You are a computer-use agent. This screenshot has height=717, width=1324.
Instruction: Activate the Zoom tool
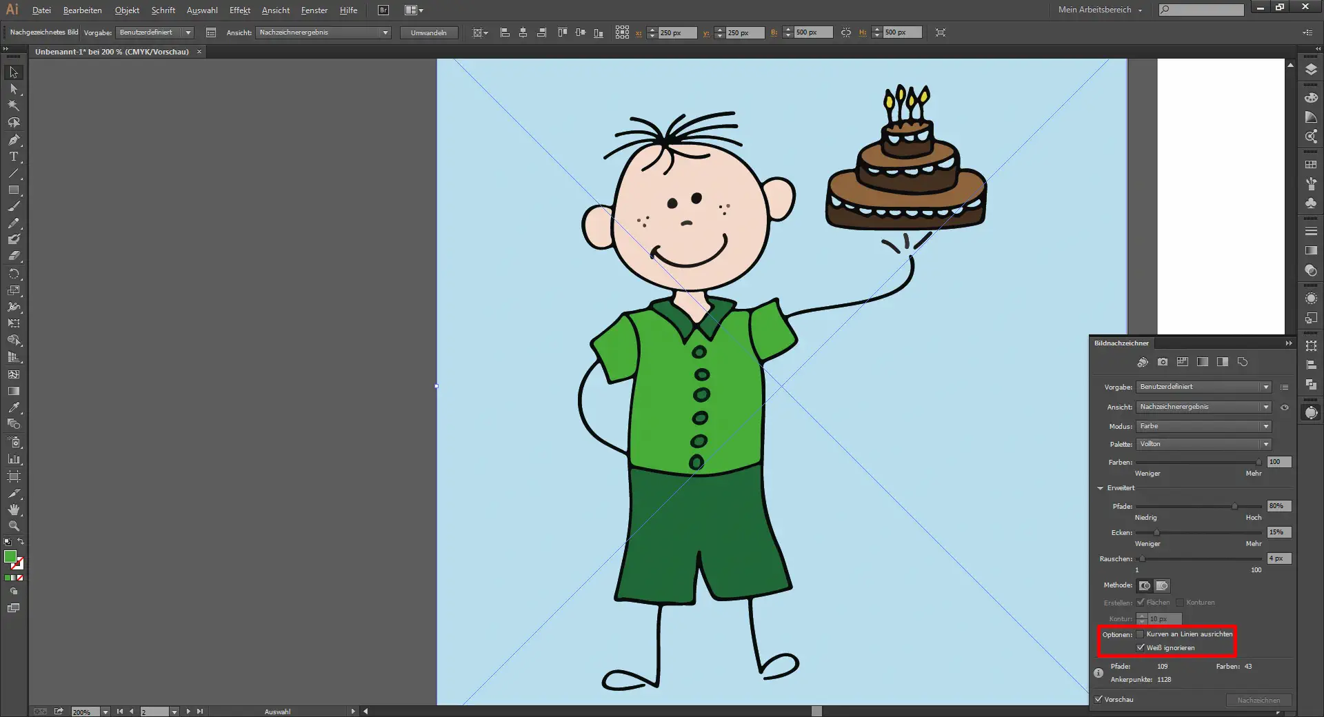tap(13, 526)
